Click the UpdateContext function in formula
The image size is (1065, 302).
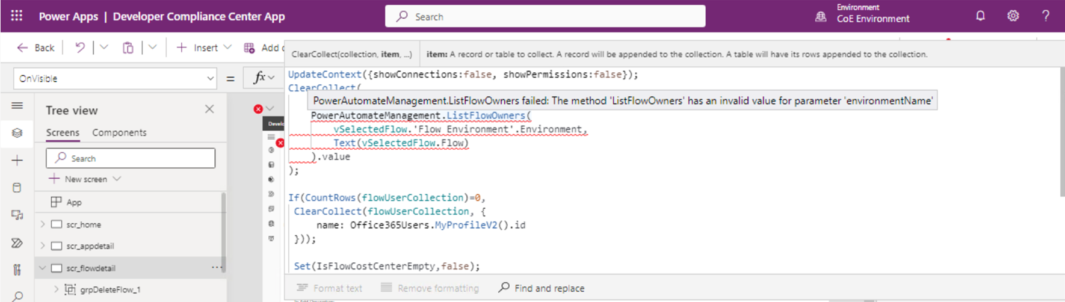click(324, 75)
